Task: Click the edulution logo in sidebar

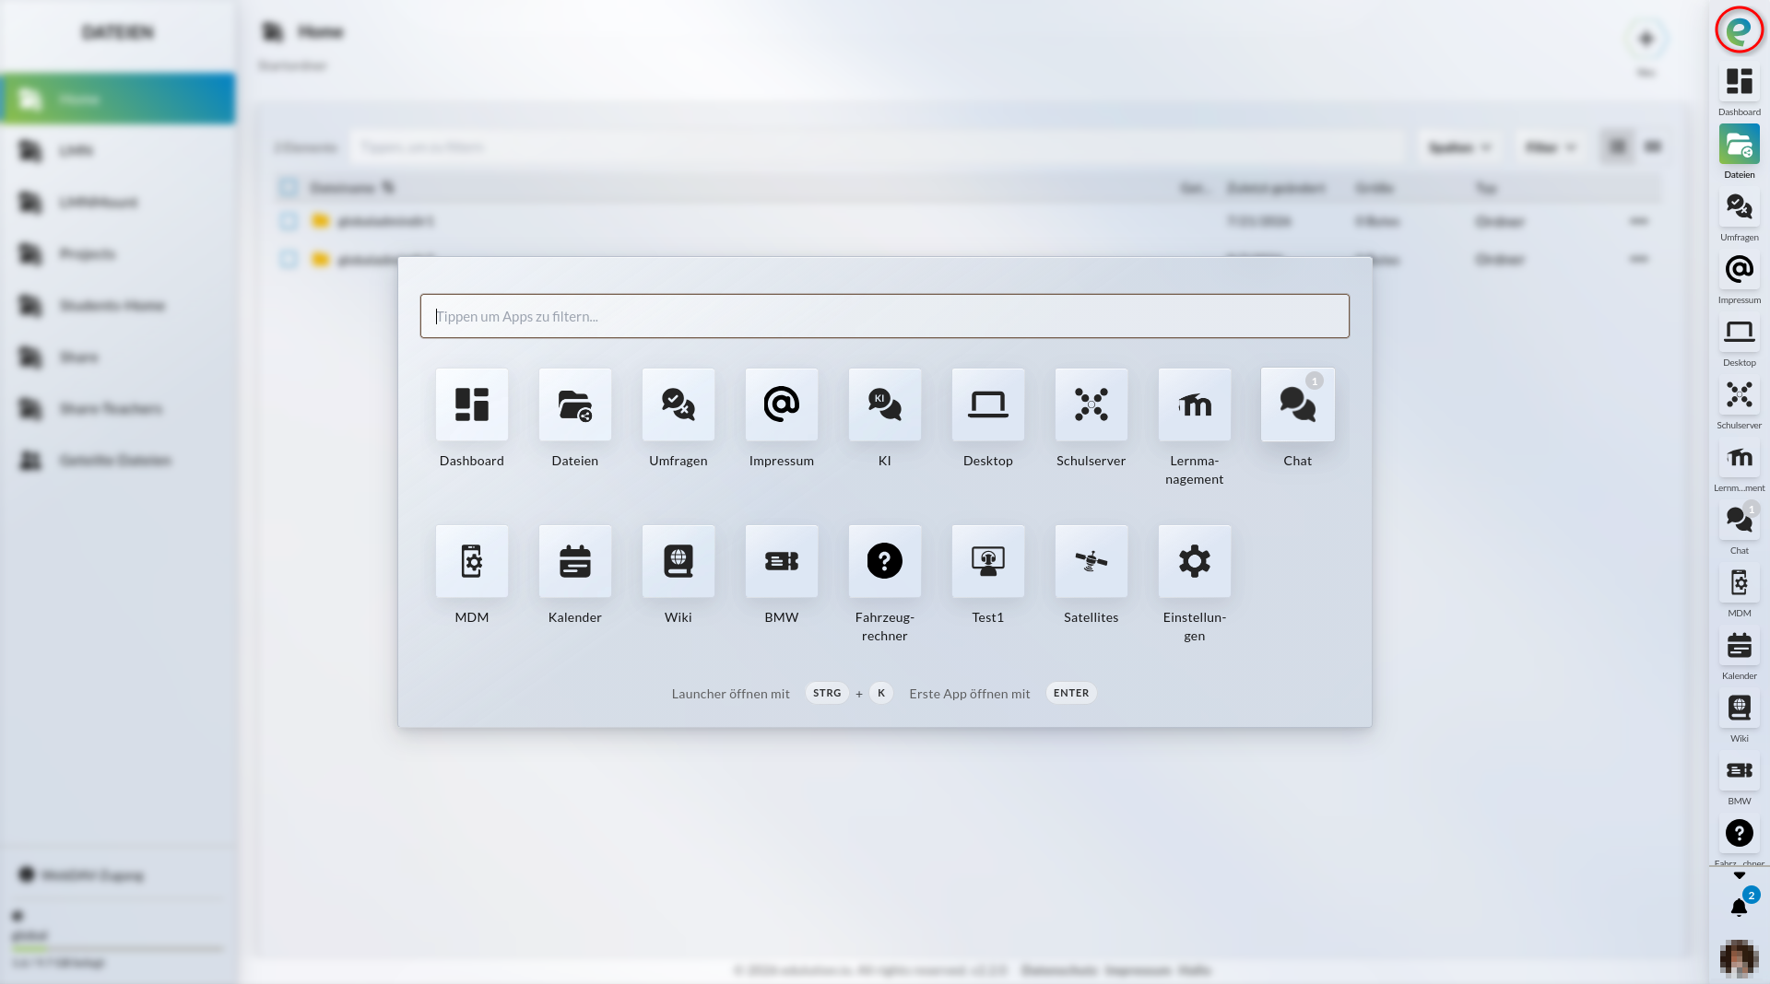Action: click(1739, 30)
